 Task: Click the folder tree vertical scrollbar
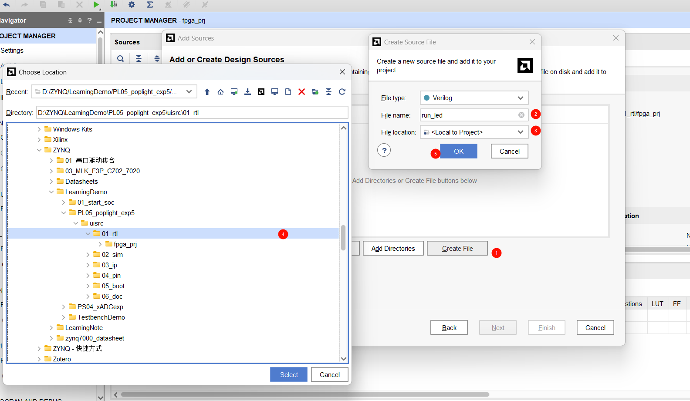pyautogui.click(x=343, y=238)
